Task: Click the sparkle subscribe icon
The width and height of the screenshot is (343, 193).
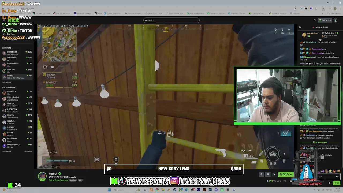Action: tap(274, 174)
